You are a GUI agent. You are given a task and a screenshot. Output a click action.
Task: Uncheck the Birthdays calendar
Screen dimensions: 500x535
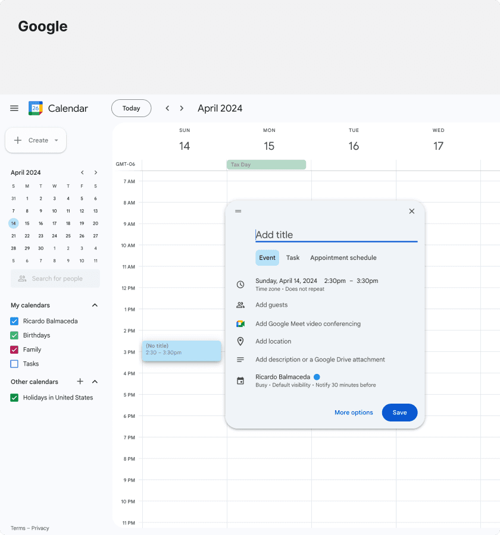tap(14, 335)
